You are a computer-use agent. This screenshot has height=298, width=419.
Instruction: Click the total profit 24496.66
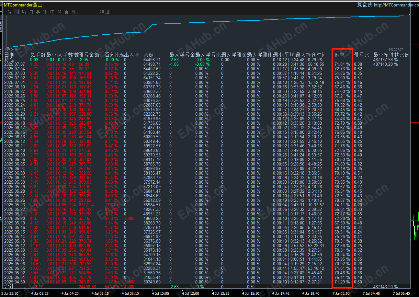[x=87, y=287]
